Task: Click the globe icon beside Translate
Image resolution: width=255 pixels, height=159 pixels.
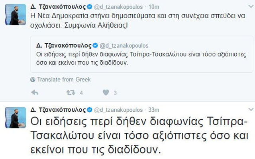Action: click(x=33, y=79)
